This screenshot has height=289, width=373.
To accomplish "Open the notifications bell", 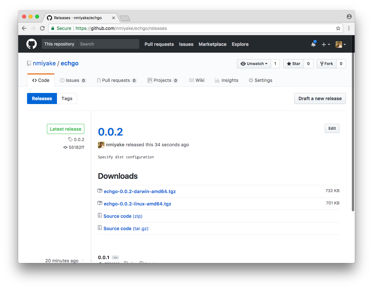I will point(313,44).
